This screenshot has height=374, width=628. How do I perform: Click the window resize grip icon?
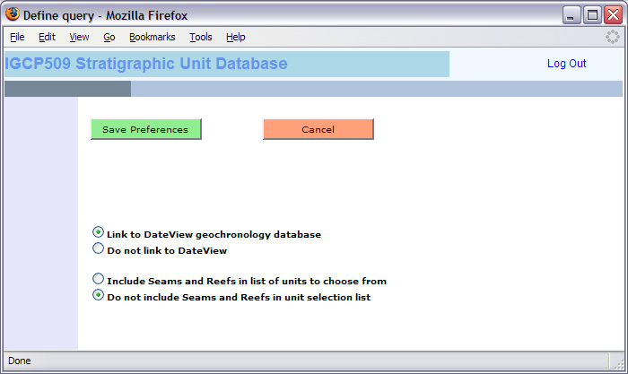click(618, 362)
